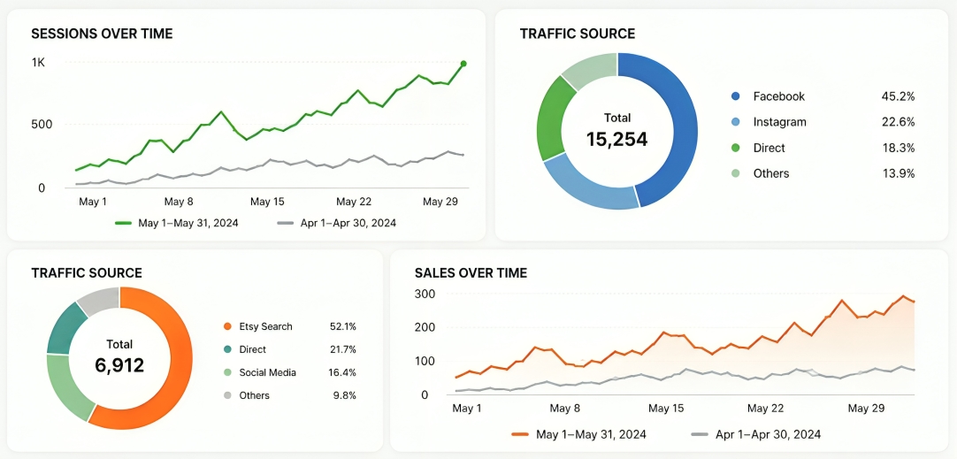
Task: Select Others in the 15,254-total traffic legend
Action: pos(771,173)
